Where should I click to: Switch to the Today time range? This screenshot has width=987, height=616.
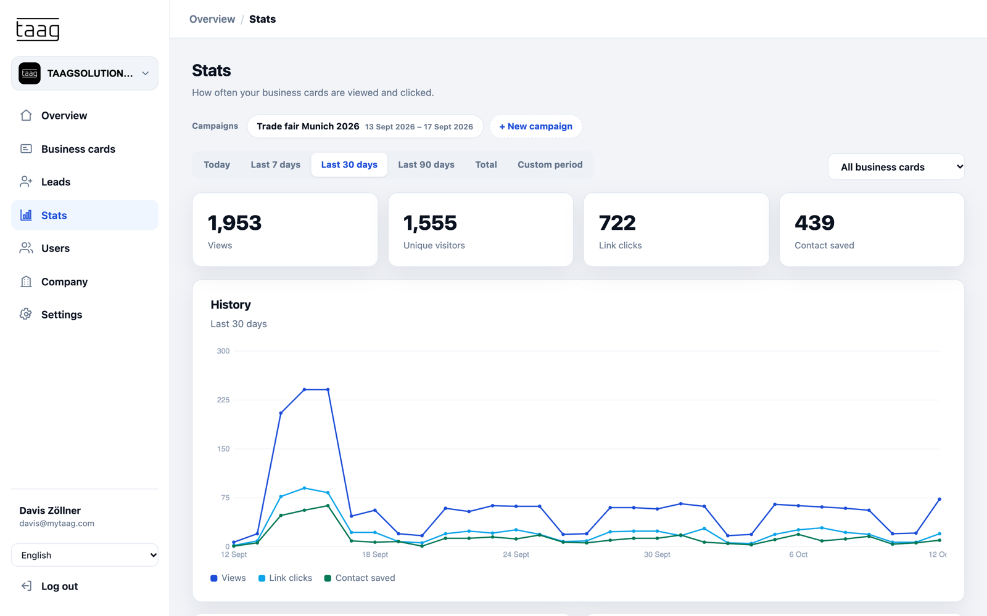click(x=217, y=164)
